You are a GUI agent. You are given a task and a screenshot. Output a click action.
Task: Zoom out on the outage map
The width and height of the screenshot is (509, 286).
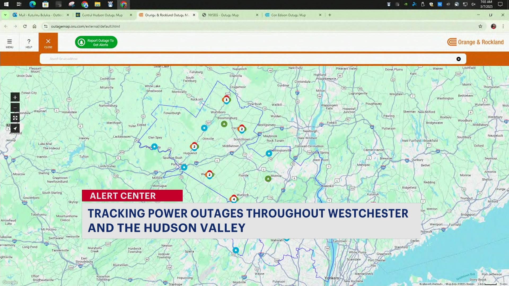(15, 108)
